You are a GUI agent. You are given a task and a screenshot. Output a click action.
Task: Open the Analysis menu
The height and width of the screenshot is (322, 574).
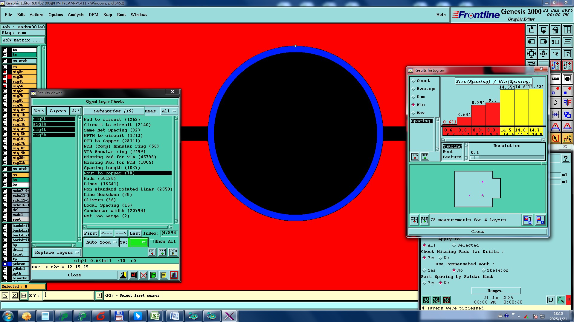pos(75,15)
